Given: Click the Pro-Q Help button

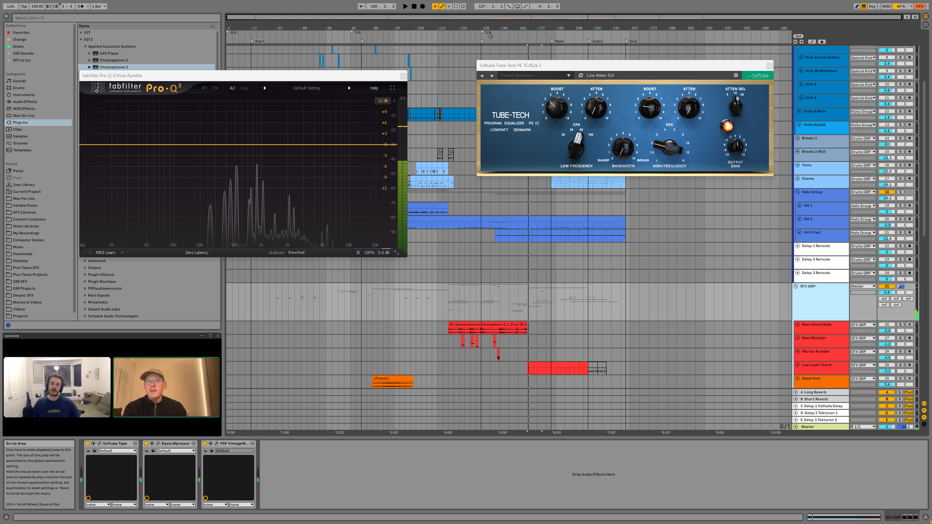Looking at the screenshot, I should (x=374, y=88).
